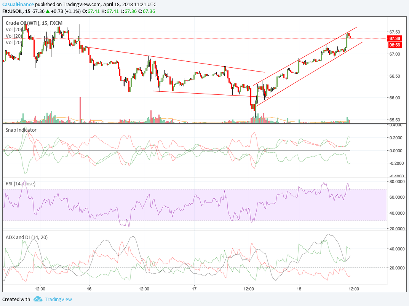
Task: Click the RSI 80.0000 scale label
Action: point(397,182)
